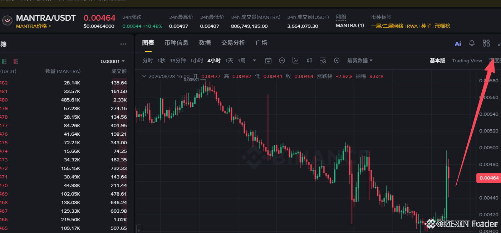
Task: Switch chart to 基本版 mode
Action: 437,61
